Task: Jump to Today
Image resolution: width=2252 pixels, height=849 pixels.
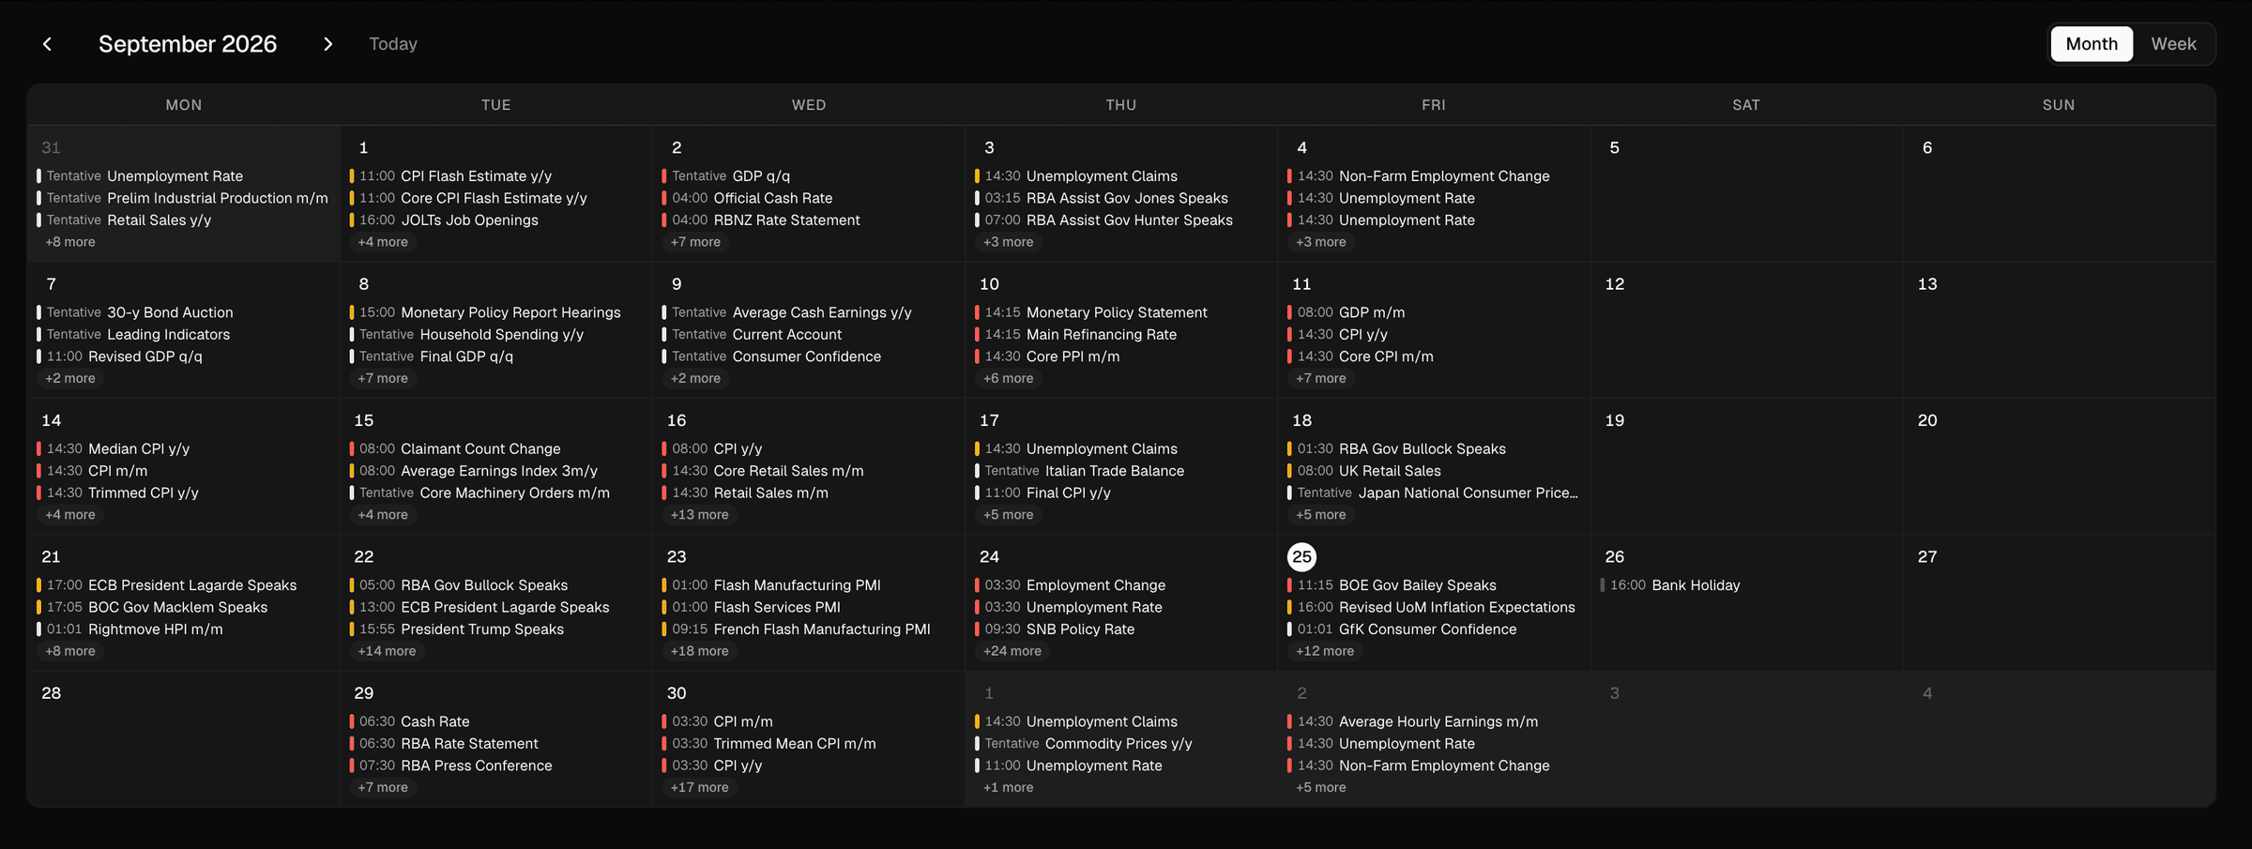Action: pyautogui.click(x=393, y=44)
